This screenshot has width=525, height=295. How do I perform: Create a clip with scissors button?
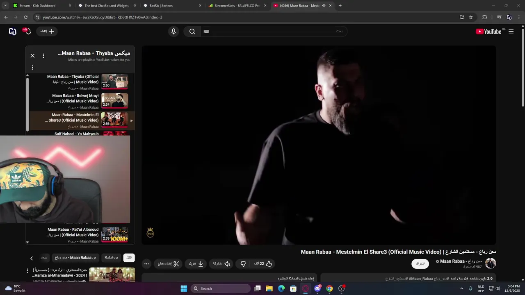click(x=169, y=264)
